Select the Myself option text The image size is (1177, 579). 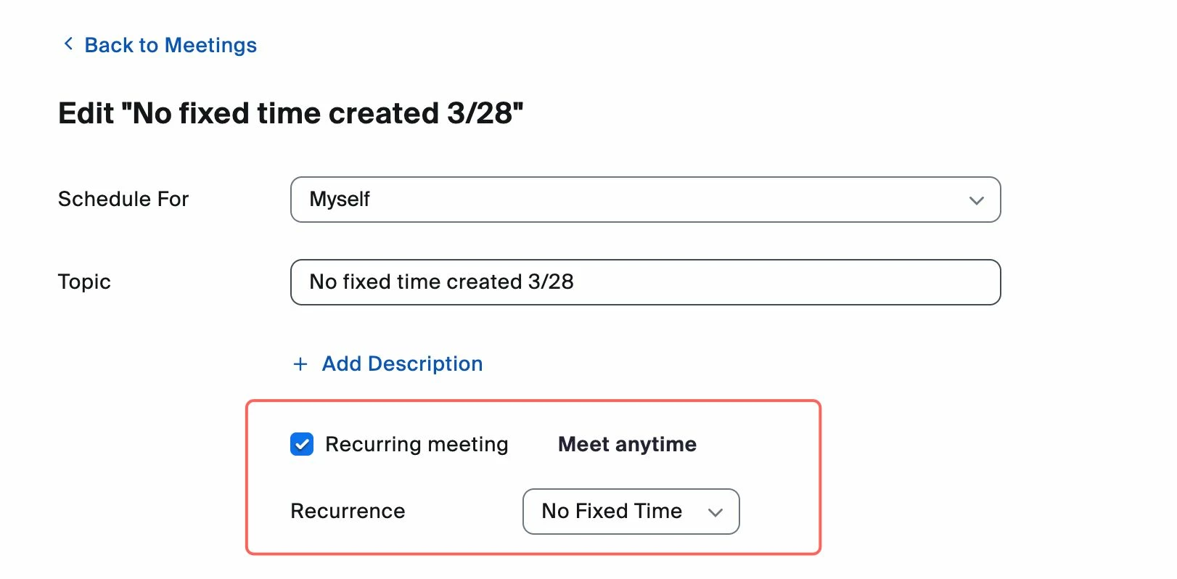[x=340, y=200]
